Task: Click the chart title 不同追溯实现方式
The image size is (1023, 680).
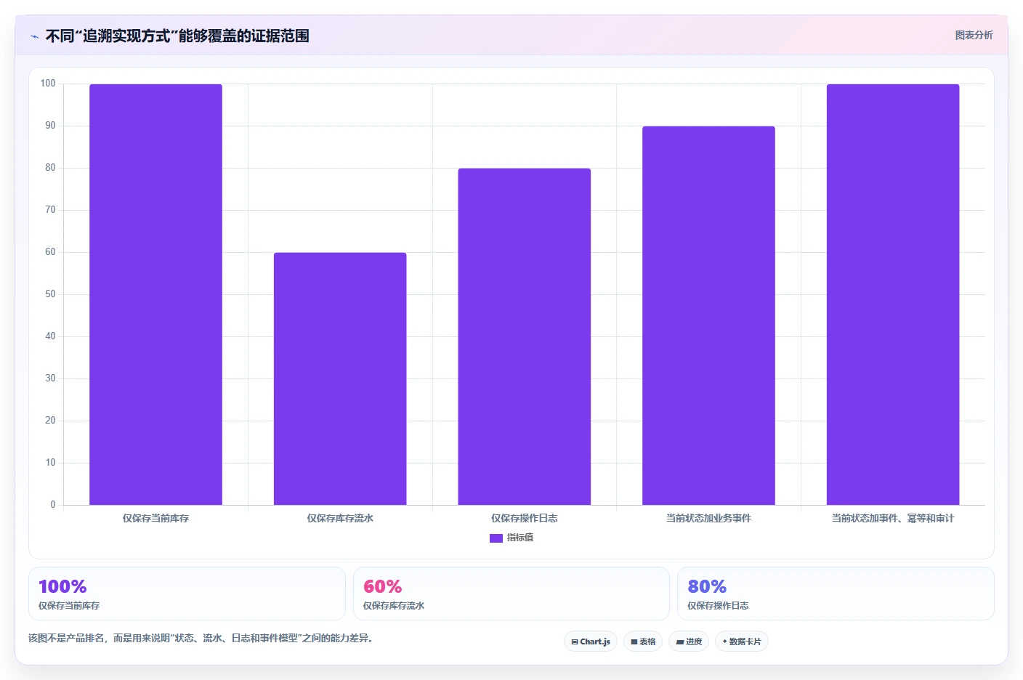Action: point(177,36)
